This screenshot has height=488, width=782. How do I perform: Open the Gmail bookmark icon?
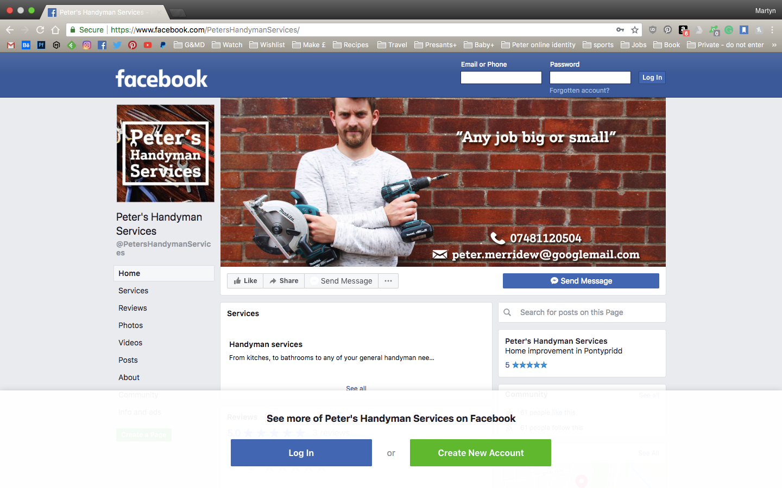point(11,45)
